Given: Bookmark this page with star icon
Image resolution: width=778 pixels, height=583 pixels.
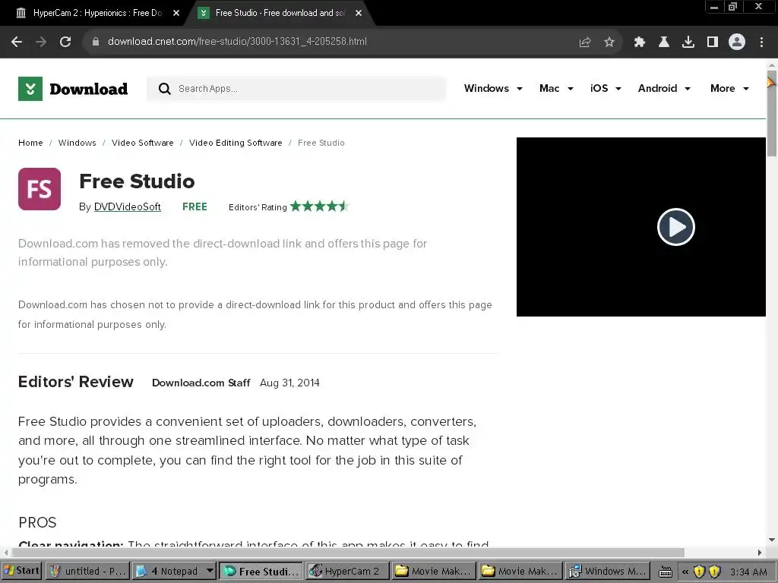Looking at the screenshot, I should click(609, 43).
